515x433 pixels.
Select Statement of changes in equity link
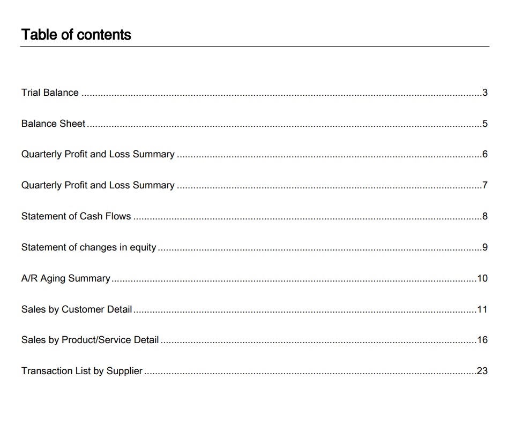(88, 247)
